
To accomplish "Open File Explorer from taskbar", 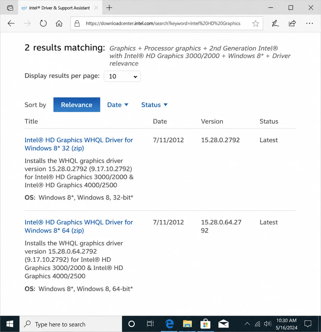I will coord(187,324).
